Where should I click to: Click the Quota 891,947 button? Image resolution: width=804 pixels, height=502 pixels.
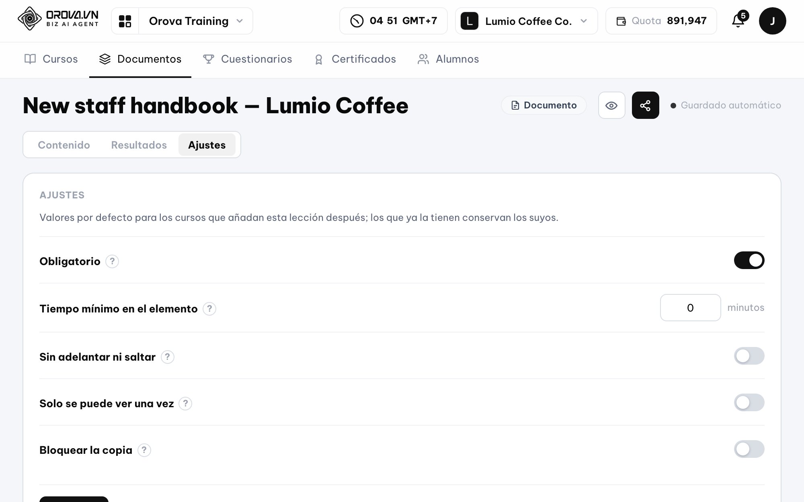[661, 21]
